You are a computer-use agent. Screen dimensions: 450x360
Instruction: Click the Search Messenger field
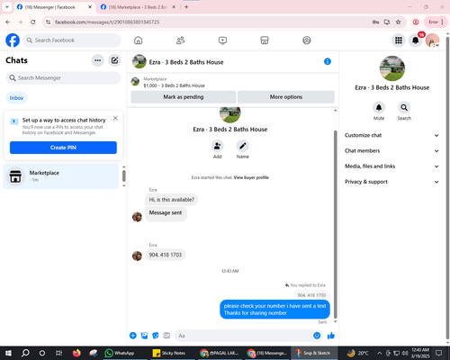click(x=63, y=78)
